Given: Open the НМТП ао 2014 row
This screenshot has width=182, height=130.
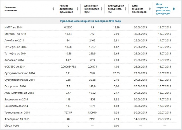Looking at the screenshot, I should (90, 27).
